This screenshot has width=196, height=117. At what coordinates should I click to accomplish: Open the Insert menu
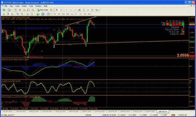point(17,6)
